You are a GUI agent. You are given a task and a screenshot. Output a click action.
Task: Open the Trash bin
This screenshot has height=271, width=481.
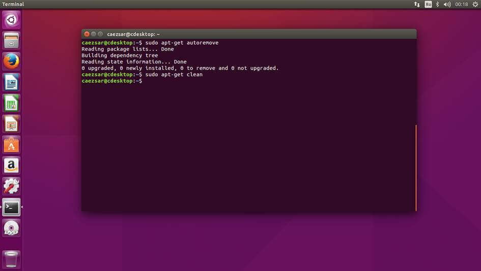pyautogui.click(x=11, y=259)
